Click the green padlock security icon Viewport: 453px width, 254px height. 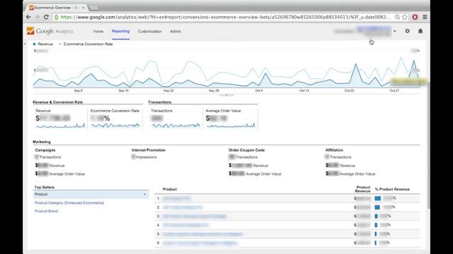tap(57, 17)
